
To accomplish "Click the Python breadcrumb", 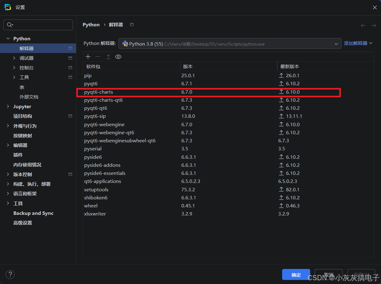I will (x=91, y=24).
